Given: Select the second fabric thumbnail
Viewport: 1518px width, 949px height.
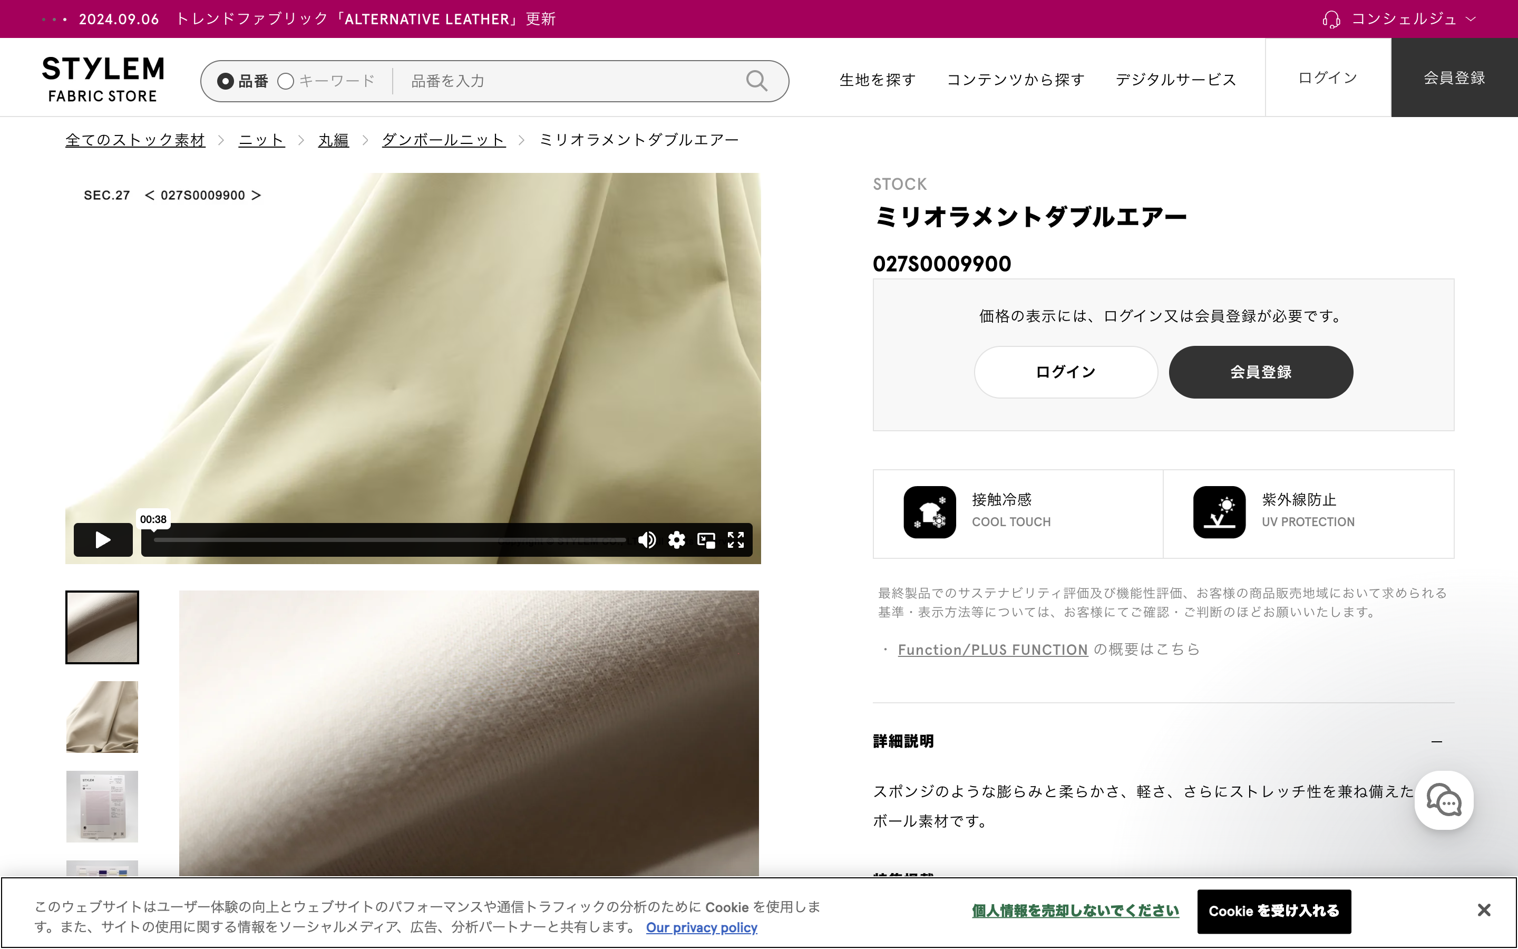Looking at the screenshot, I should coord(102,716).
